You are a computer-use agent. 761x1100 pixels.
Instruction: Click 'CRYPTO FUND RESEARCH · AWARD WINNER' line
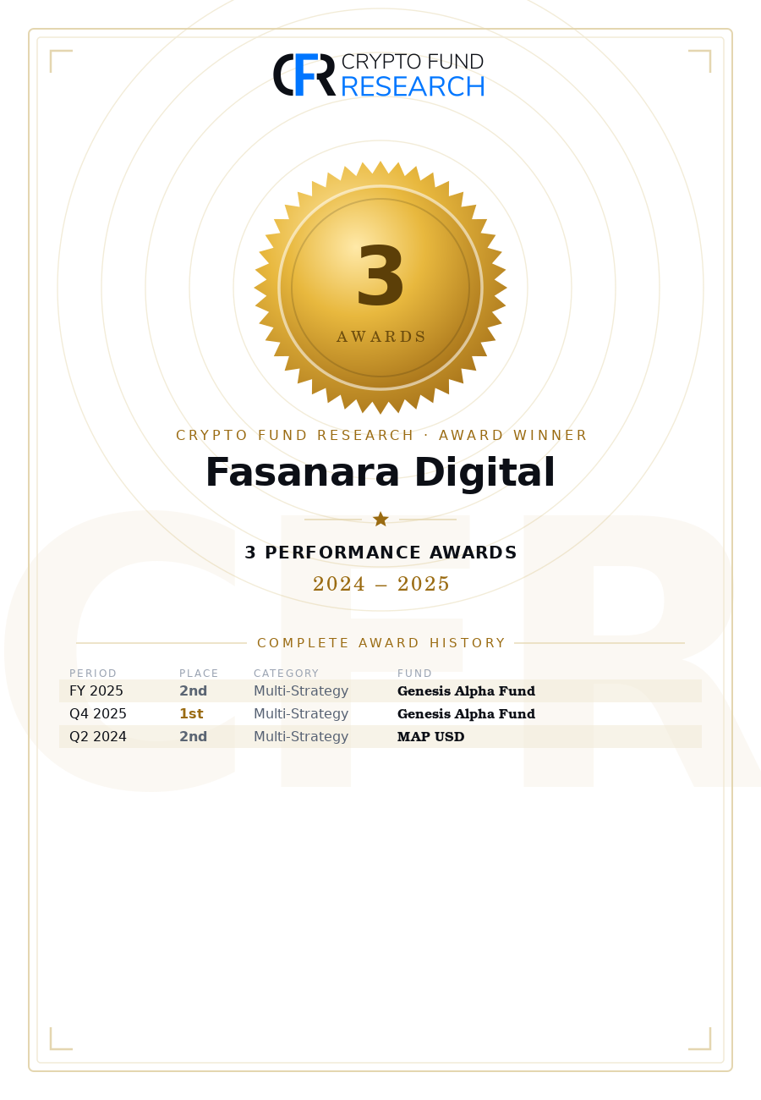tap(380, 436)
